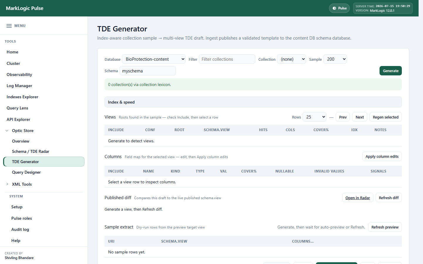The height and width of the screenshot is (264, 423).
Task: Open Log Manager
Action: (x=19, y=86)
